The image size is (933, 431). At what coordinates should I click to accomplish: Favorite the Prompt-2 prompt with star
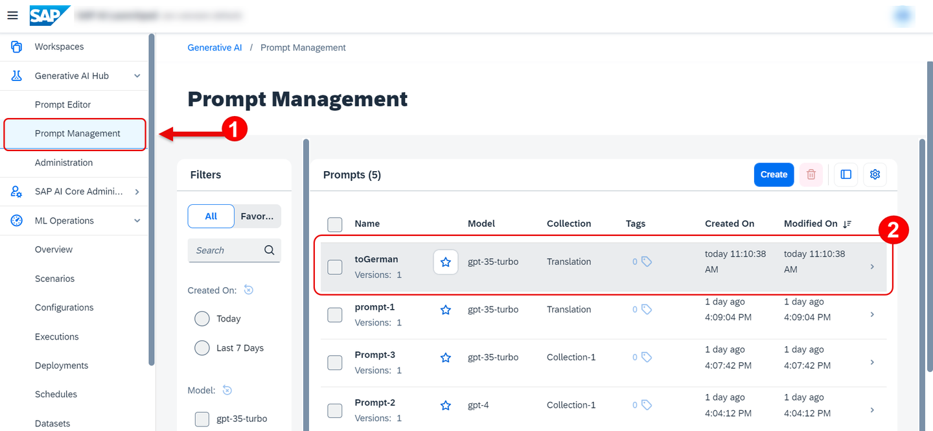click(446, 406)
